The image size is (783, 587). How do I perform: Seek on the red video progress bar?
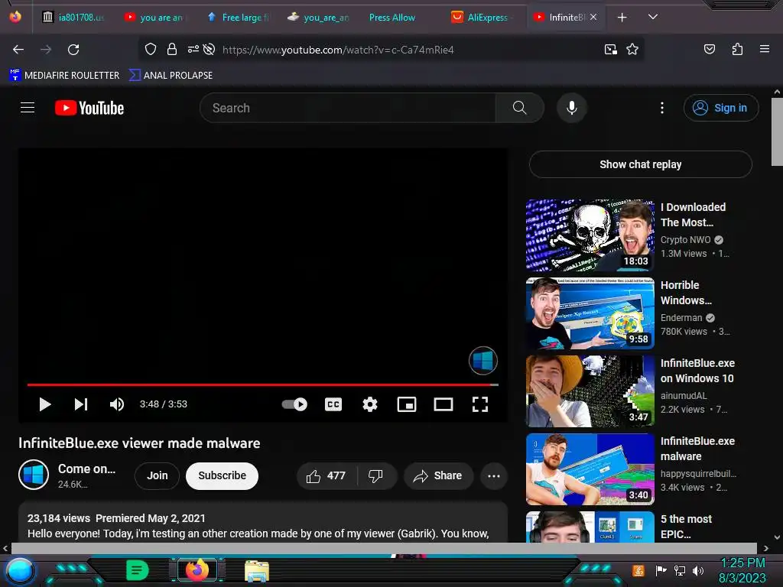click(263, 385)
